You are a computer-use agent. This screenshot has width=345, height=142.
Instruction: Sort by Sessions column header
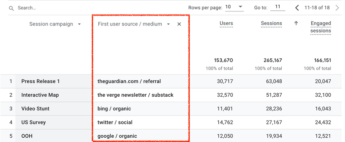pyautogui.click(x=271, y=23)
